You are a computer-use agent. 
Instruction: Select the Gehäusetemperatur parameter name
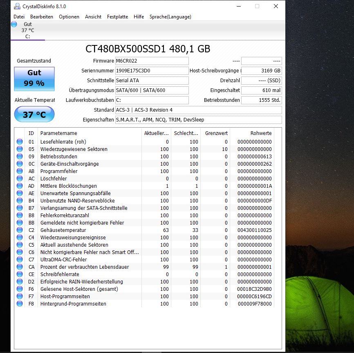pyautogui.click(x=63, y=230)
